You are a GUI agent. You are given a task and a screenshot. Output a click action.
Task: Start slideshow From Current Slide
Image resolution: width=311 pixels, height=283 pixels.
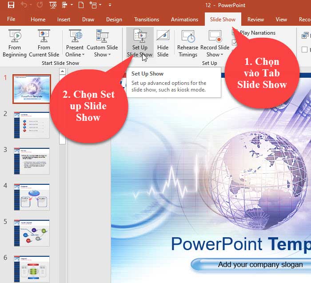click(44, 43)
